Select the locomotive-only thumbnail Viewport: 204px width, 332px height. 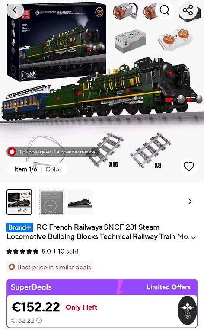(x=80, y=202)
